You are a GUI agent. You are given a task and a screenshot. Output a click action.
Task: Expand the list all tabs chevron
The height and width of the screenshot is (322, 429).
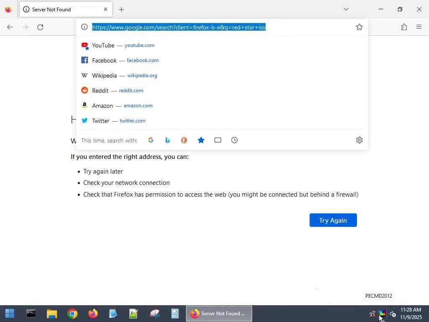pyautogui.click(x=346, y=9)
